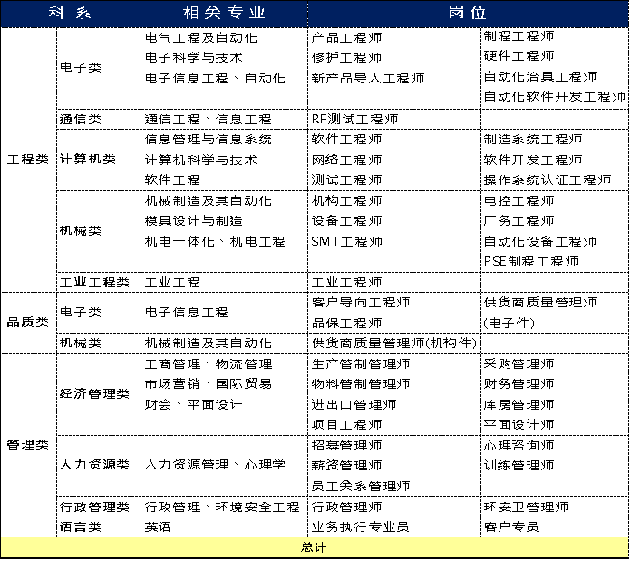Click first empty cell under 相关专业 header
Screen dimensions: 631x561
(x=224, y=68)
